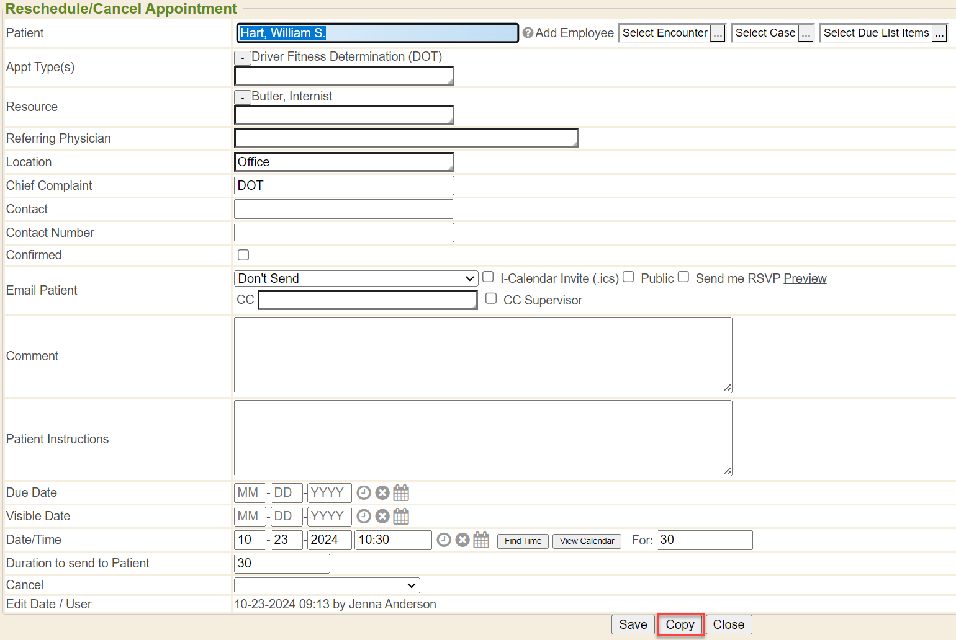This screenshot has width=956, height=640.
Task: Open the calendar picker for Visible Date
Action: point(402,517)
